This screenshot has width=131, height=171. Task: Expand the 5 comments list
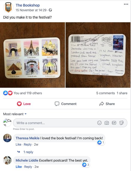105,93
